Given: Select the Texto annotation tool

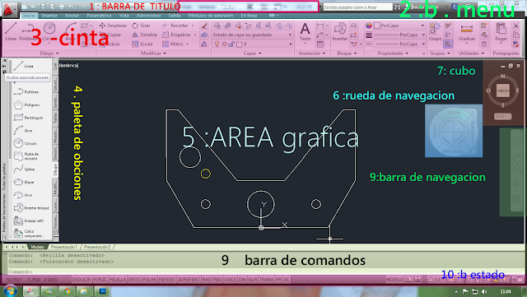Looking at the screenshot, I should point(305,32).
